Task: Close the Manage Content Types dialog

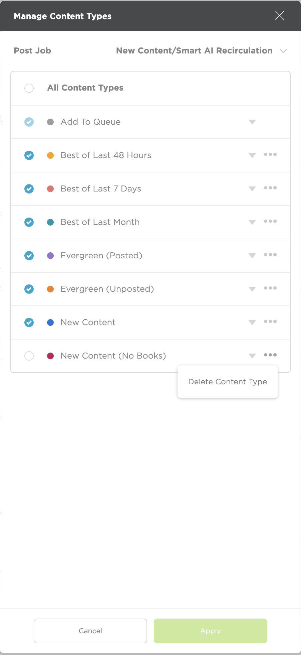Action: pyautogui.click(x=280, y=15)
